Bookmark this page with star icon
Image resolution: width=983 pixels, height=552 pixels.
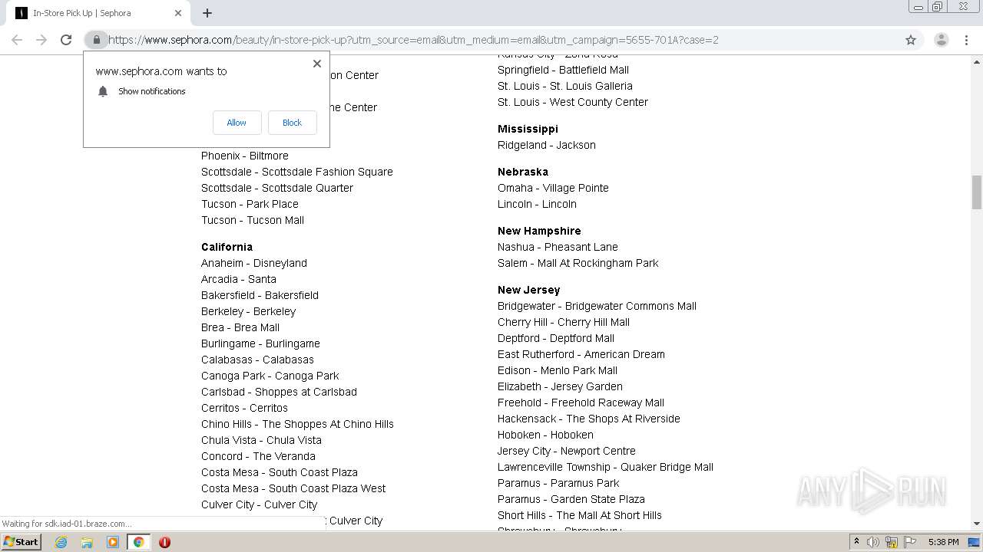[911, 40]
